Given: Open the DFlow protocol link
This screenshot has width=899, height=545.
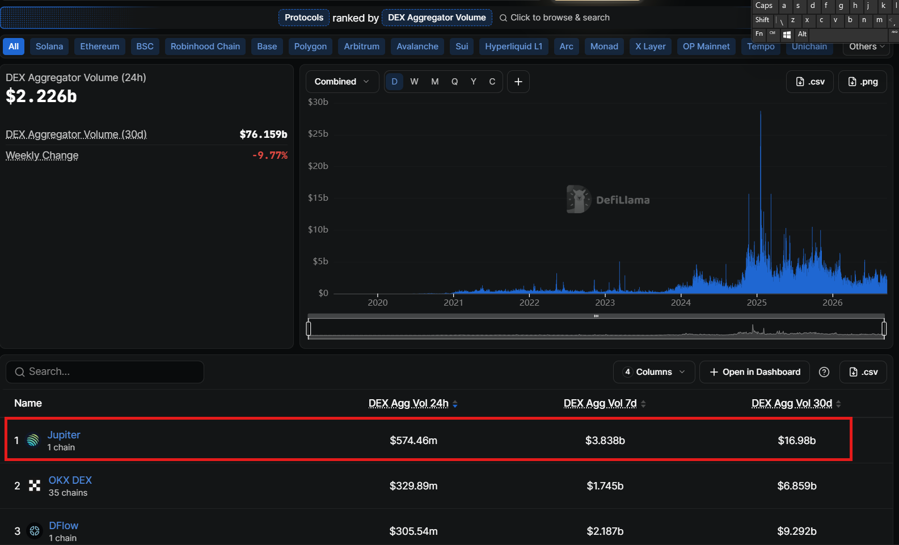Looking at the screenshot, I should pos(64,526).
